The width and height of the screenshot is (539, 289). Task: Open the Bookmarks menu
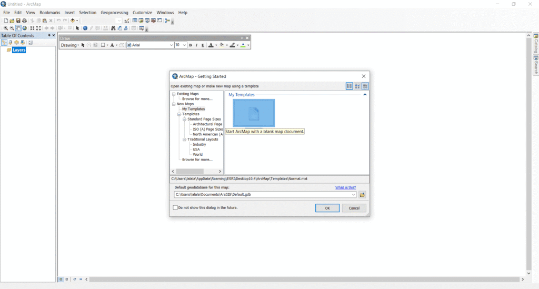50,13
